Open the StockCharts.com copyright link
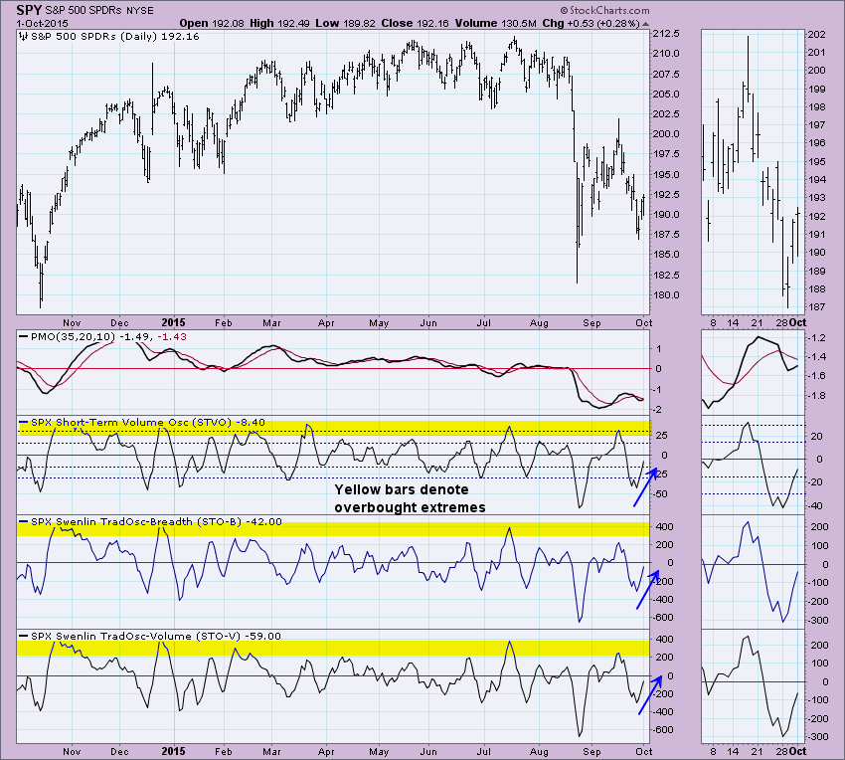Screen dimensions: 845x760 [x=604, y=10]
